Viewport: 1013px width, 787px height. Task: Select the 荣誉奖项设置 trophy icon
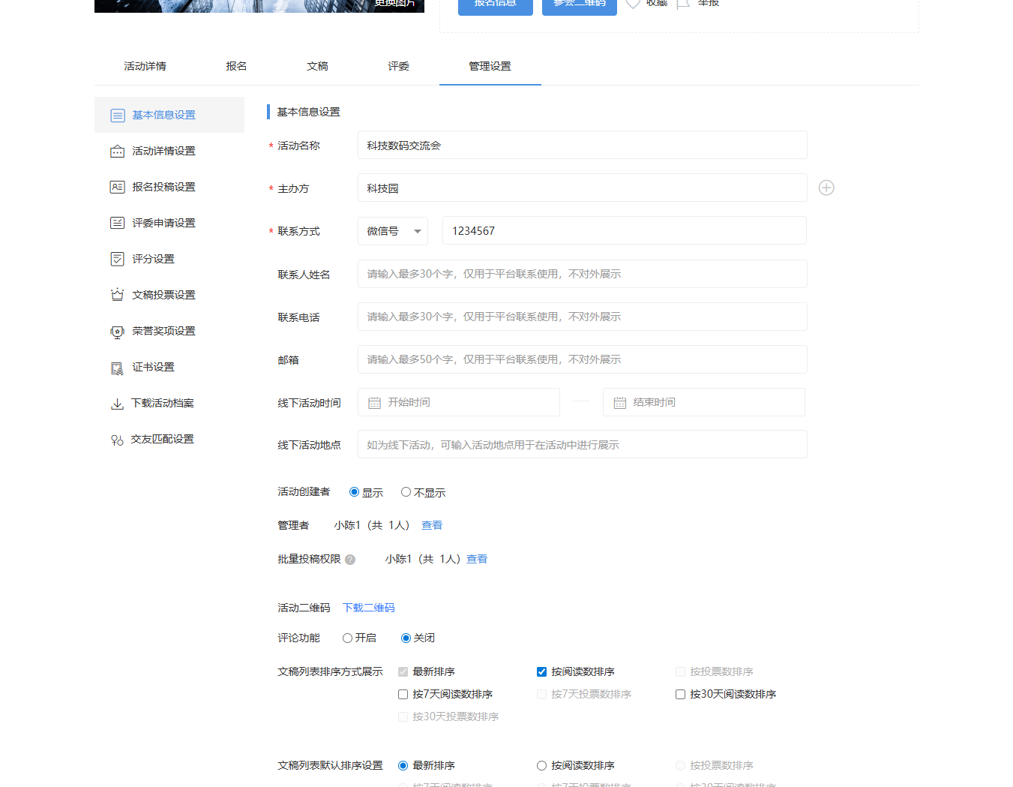click(x=118, y=332)
